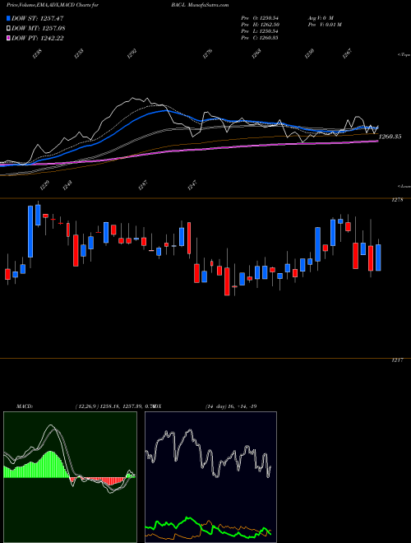Click the 'Pre V: 0.01 M' volume text
This screenshot has width=411, height=543.
coord(325,25)
